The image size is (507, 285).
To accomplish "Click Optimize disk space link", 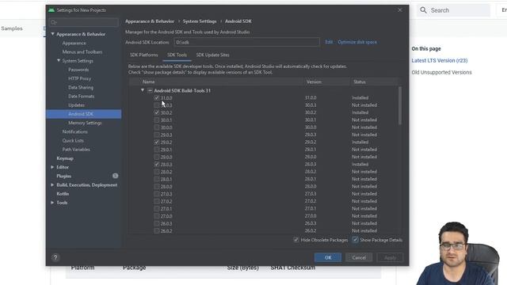I will [x=357, y=42].
